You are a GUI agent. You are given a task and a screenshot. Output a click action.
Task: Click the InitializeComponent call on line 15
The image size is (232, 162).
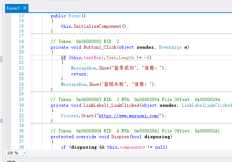pos(97,26)
